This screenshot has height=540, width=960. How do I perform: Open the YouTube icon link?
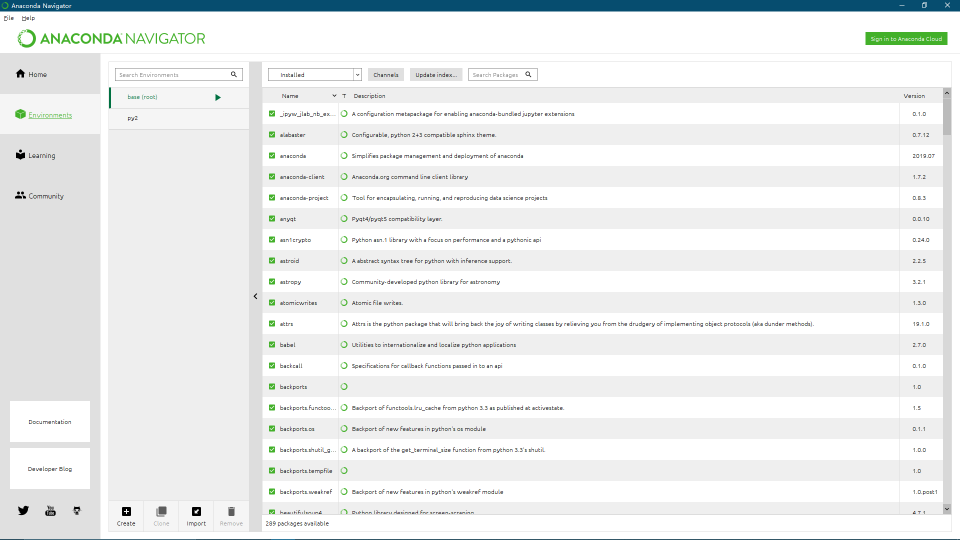pos(50,510)
